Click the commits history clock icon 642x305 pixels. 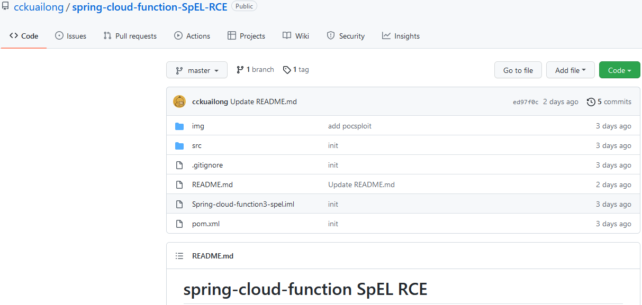(x=591, y=102)
